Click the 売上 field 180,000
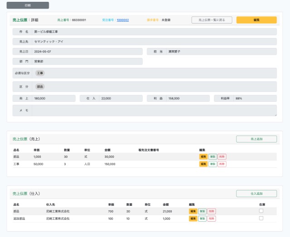290x237 pixels. [x=53, y=99]
